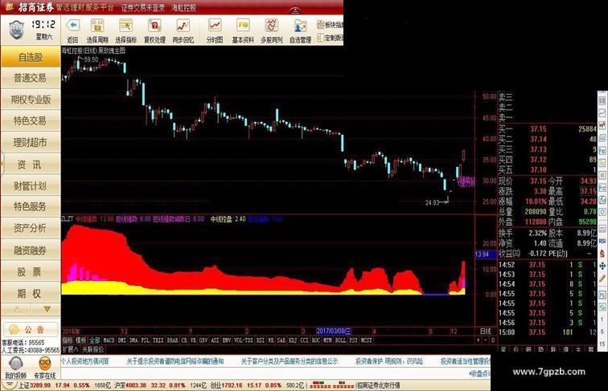Open 融资融券 in the sidebar
The height and width of the screenshot is (391, 608).
31,250
